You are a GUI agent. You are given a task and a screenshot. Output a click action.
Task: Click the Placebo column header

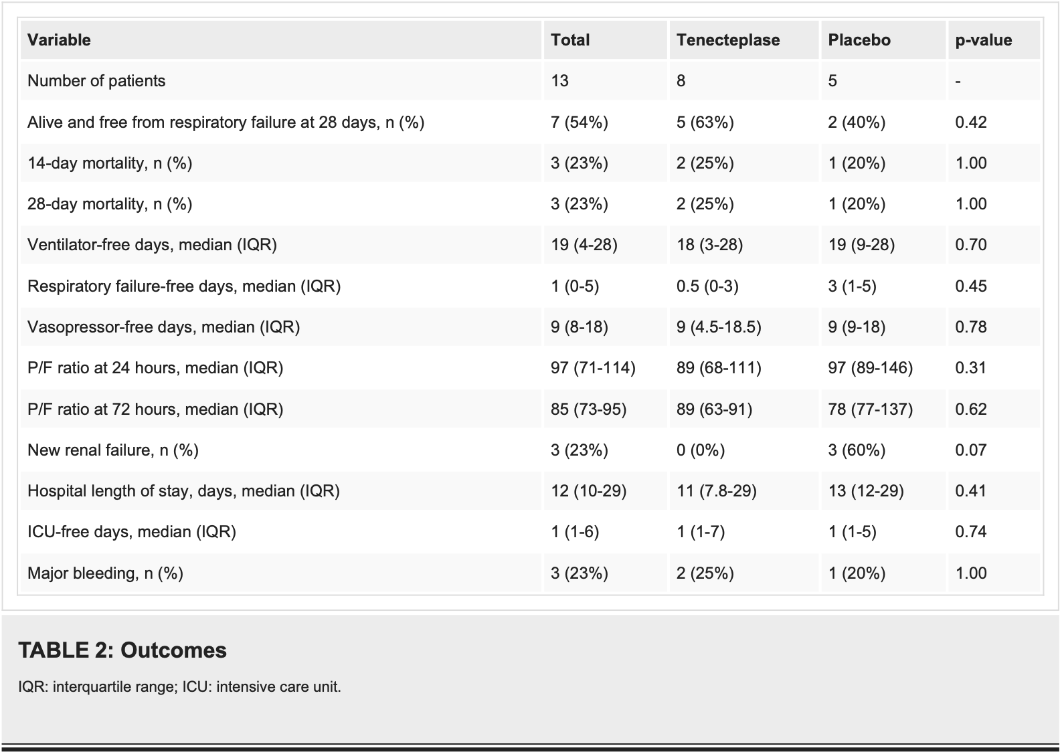pos(859,40)
